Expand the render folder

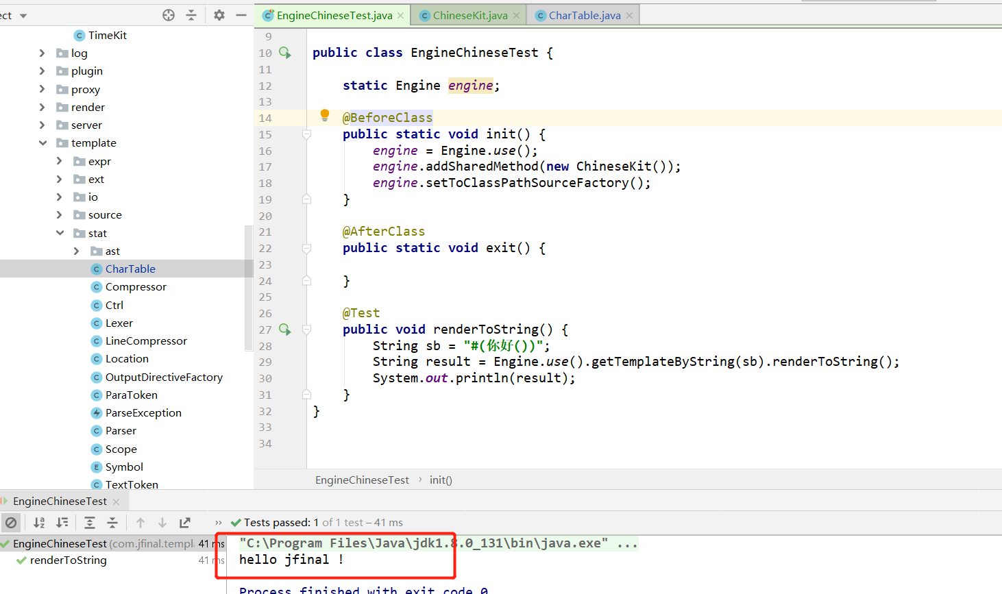pyautogui.click(x=42, y=107)
